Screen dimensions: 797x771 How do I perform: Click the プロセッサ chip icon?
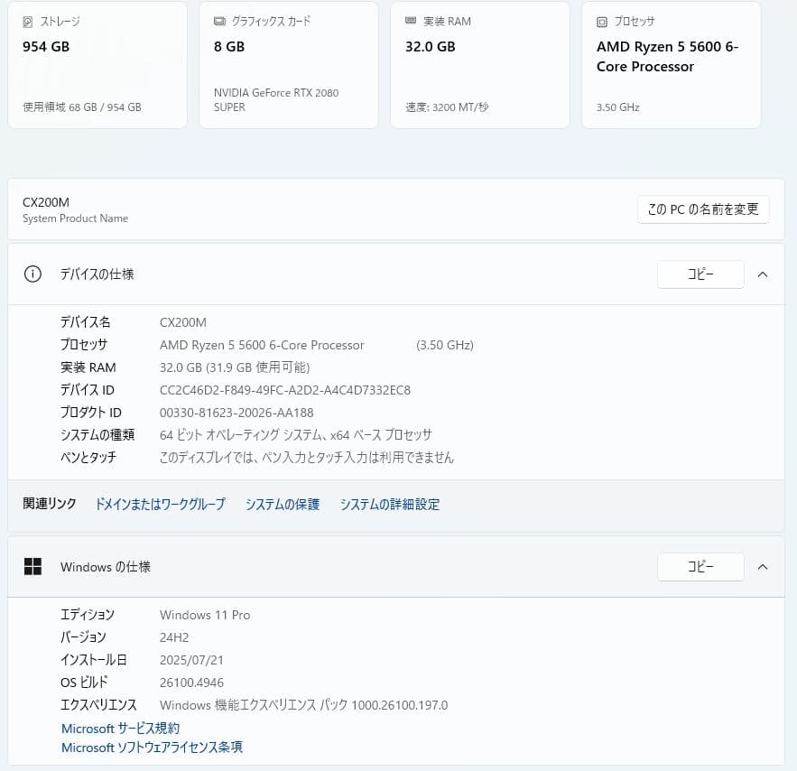[x=601, y=21]
